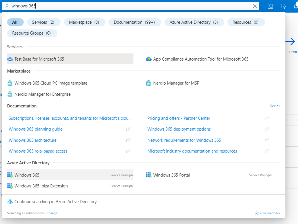Open See all documentation results
Image resolution: width=298 pixels, height=224 pixels.
tap(275, 106)
